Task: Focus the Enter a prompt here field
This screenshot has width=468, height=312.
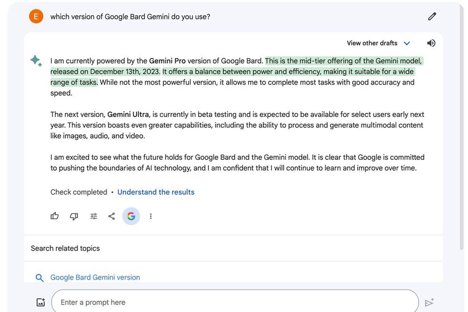Action: (x=235, y=302)
